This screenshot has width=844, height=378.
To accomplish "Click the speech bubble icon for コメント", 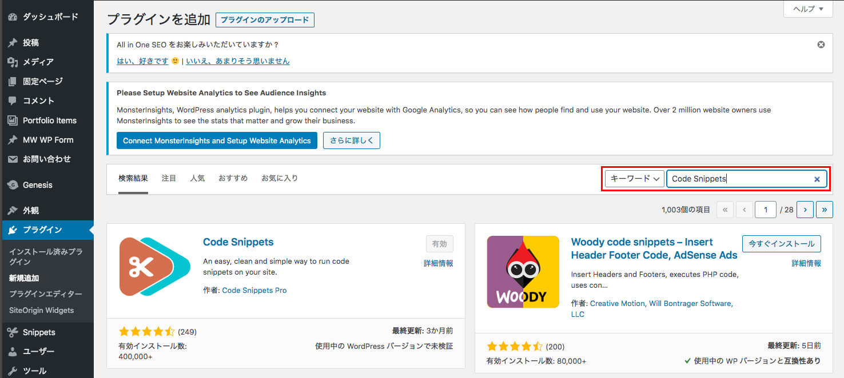I will (13, 101).
